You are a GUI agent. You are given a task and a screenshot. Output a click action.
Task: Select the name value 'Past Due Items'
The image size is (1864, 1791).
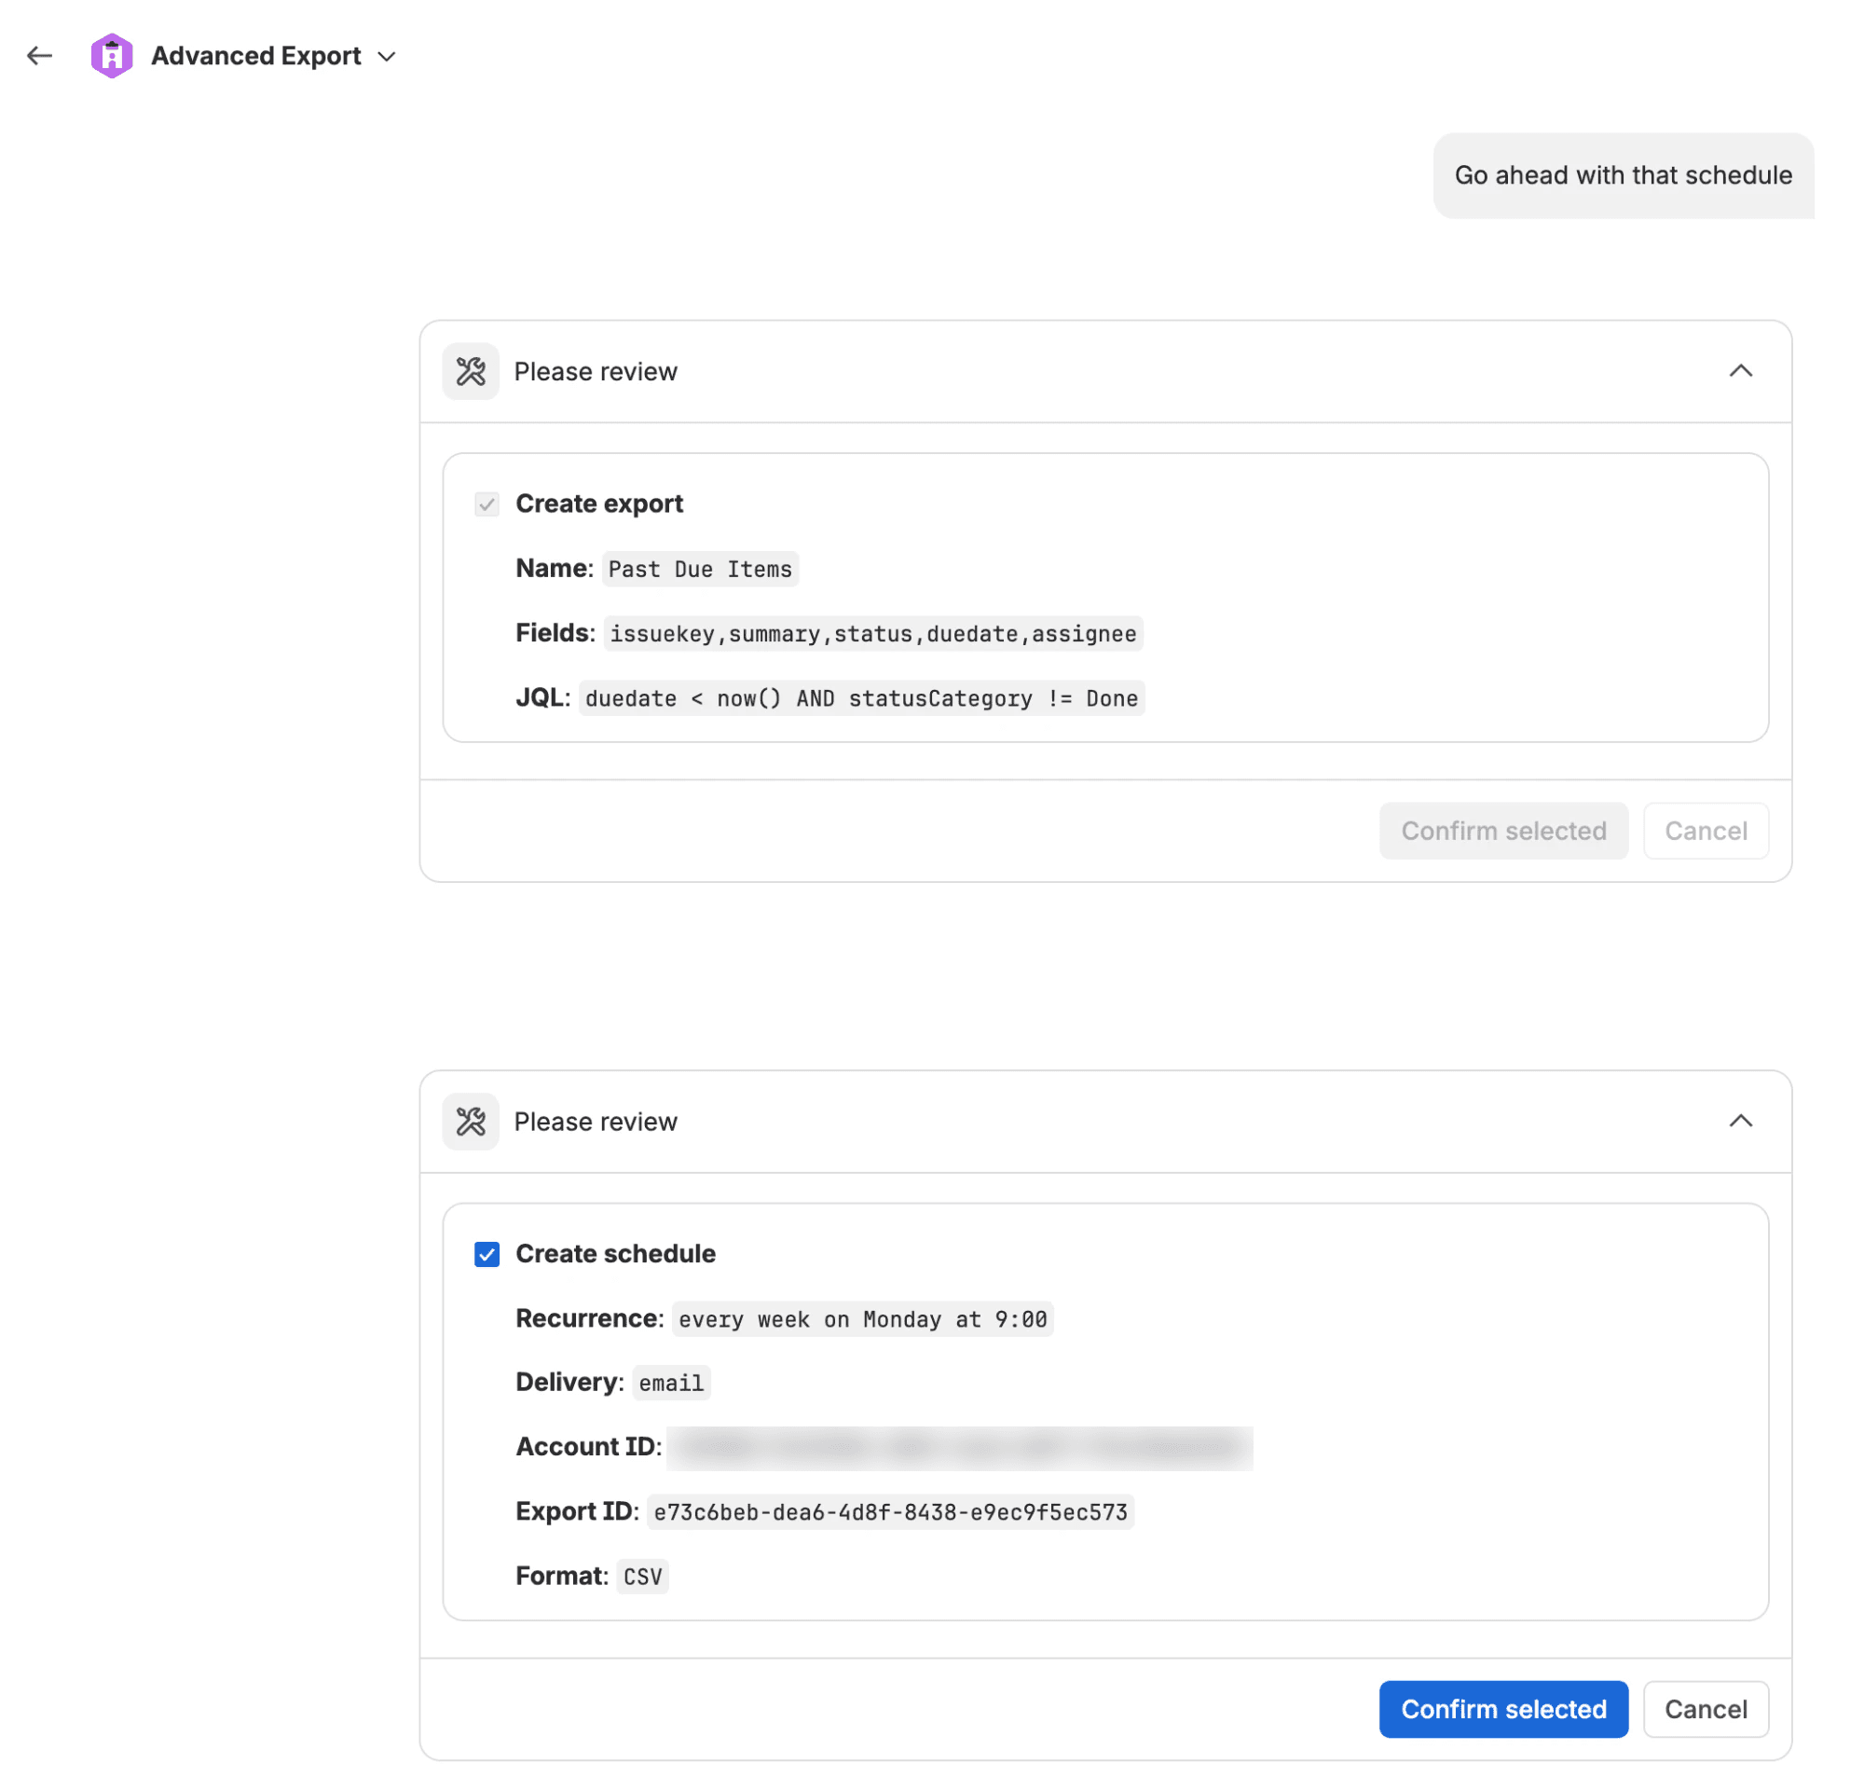(x=701, y=570)
